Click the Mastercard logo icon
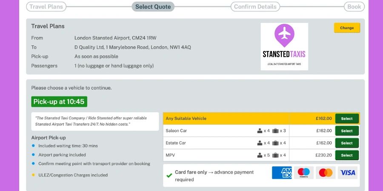 tap(326, 173)
